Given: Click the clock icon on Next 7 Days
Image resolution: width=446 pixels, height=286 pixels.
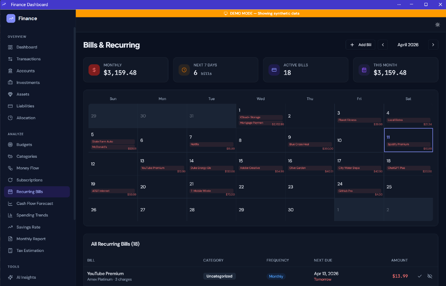Looking at the screenshot, I should pos(184,70).
